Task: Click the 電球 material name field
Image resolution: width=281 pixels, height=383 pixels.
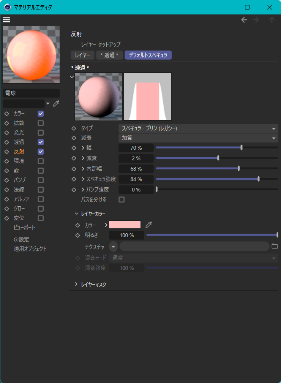Action: point(31,93)
